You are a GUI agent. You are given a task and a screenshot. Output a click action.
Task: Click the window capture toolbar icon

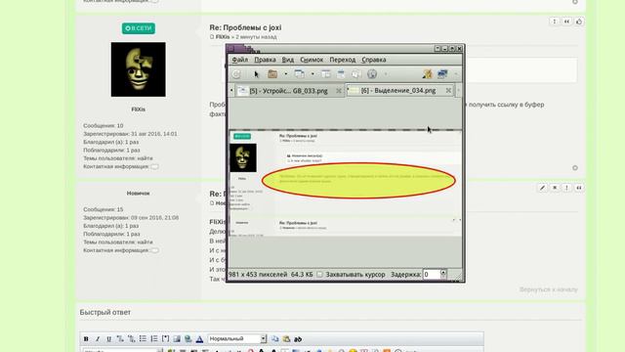pyautogui.click(x=300, y=74)
